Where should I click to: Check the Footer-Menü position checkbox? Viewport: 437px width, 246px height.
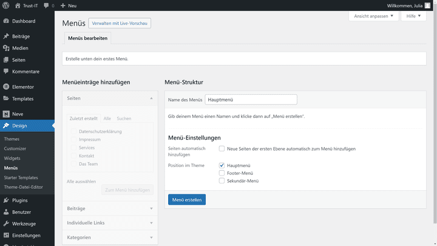click(x=222, y=173)
